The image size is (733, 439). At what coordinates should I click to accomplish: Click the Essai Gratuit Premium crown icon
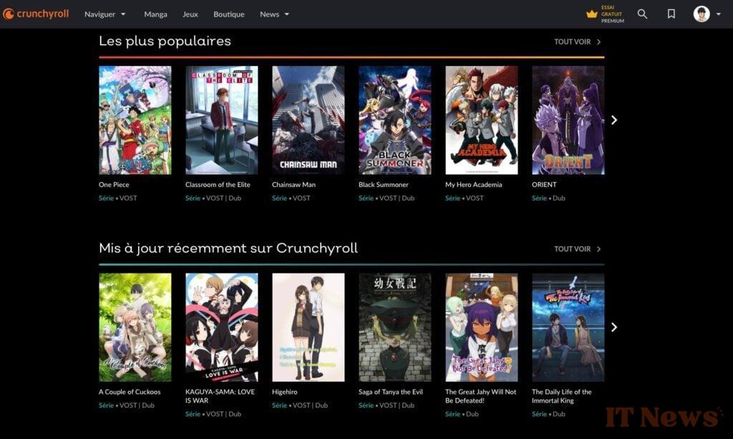pyautogui.click(x=592, y=14)
